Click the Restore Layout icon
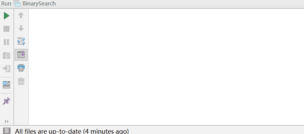Image resolution: width=304 pixels, height=134 pixels. pyautogui.click(x=6, y=85)
